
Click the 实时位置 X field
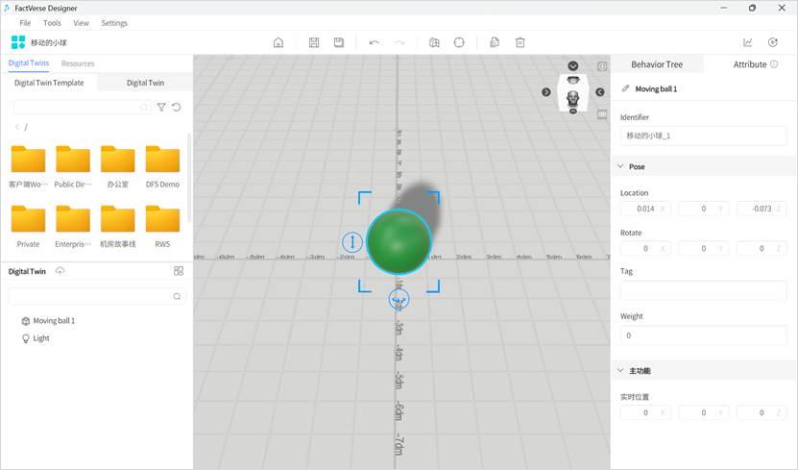click(x=645, y=413)
